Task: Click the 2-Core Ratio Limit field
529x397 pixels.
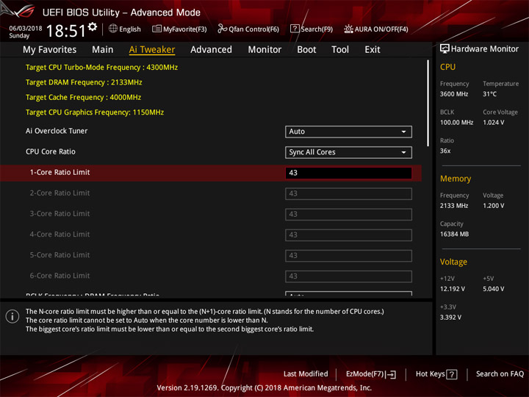Action: [348, 193]
